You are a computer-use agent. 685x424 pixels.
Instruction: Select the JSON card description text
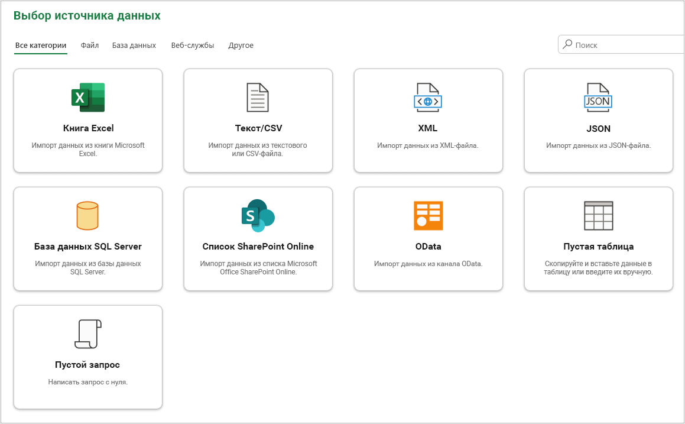pyautogui.click(x=599, y=145)
